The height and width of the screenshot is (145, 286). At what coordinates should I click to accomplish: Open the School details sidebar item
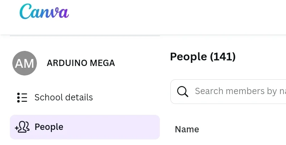point(85,98)
